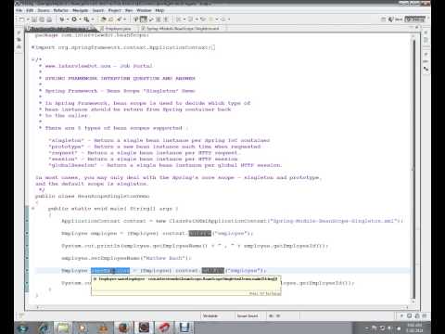The height and width of the screenshot is (334, 445).
Task: Expand the Run configurations dropdown arrow
Action: click(80, 19)
